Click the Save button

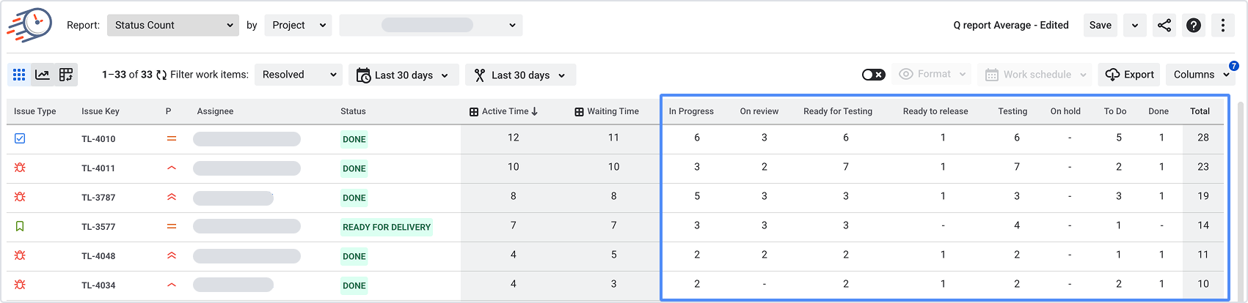click(x=1101, y=25)
